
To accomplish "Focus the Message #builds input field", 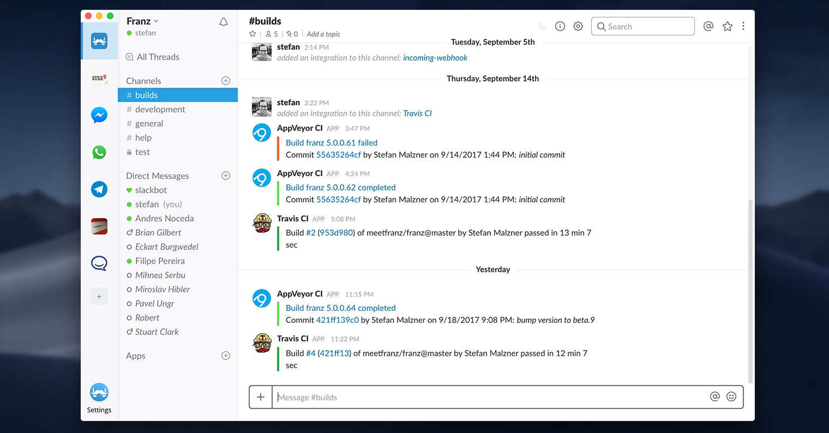I will point(488,397).
